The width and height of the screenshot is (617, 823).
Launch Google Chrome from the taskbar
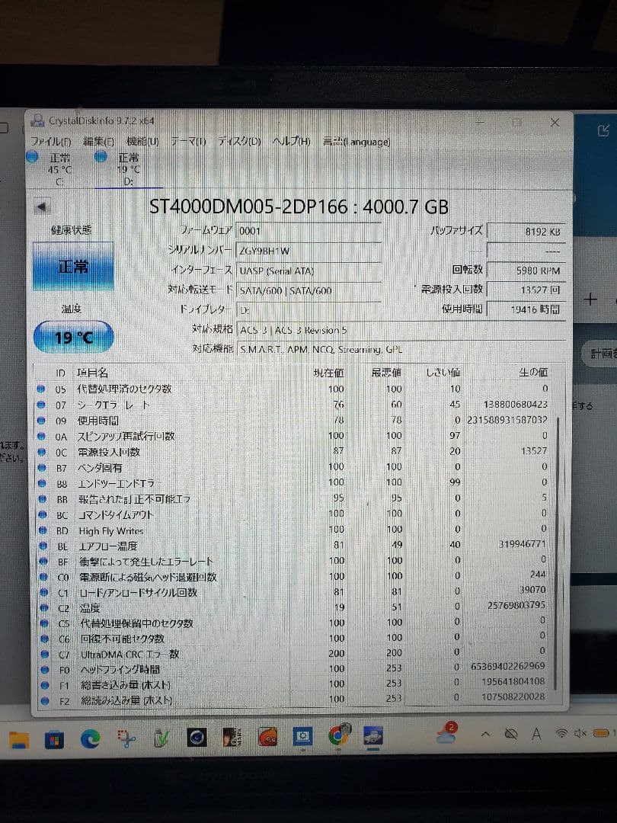338,735
